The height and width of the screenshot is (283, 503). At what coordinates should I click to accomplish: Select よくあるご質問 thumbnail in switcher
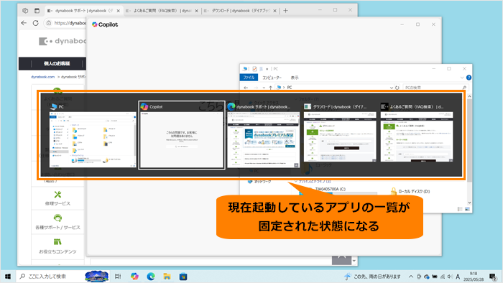(x=417, y=136)
